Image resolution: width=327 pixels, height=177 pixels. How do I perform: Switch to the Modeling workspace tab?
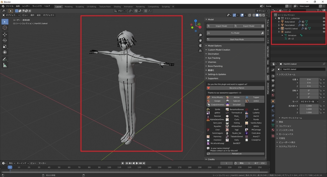click(x=69, y=7)
